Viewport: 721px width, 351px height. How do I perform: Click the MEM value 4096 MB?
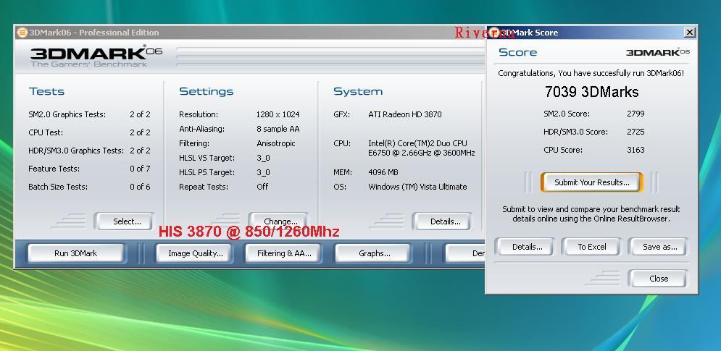pos(383,172)
